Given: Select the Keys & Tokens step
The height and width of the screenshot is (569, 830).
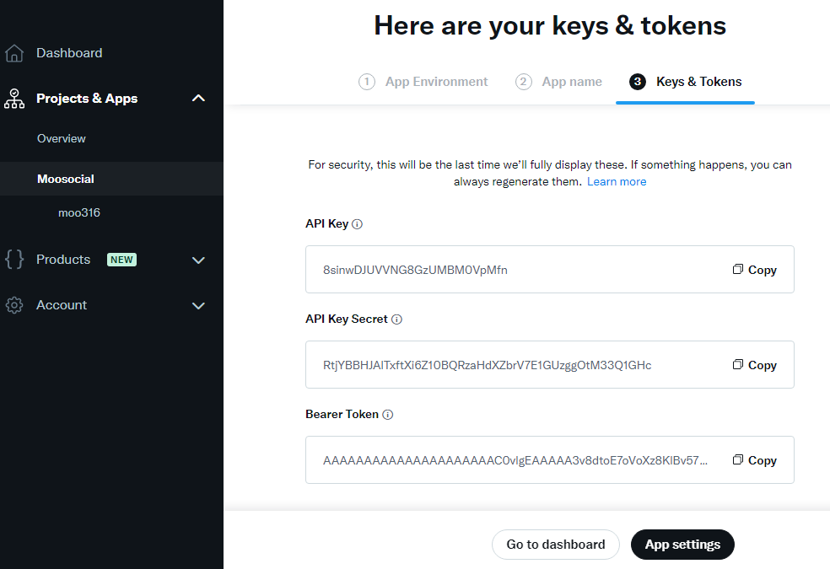Looking at the screenshot, I should (x=685, y=82).
